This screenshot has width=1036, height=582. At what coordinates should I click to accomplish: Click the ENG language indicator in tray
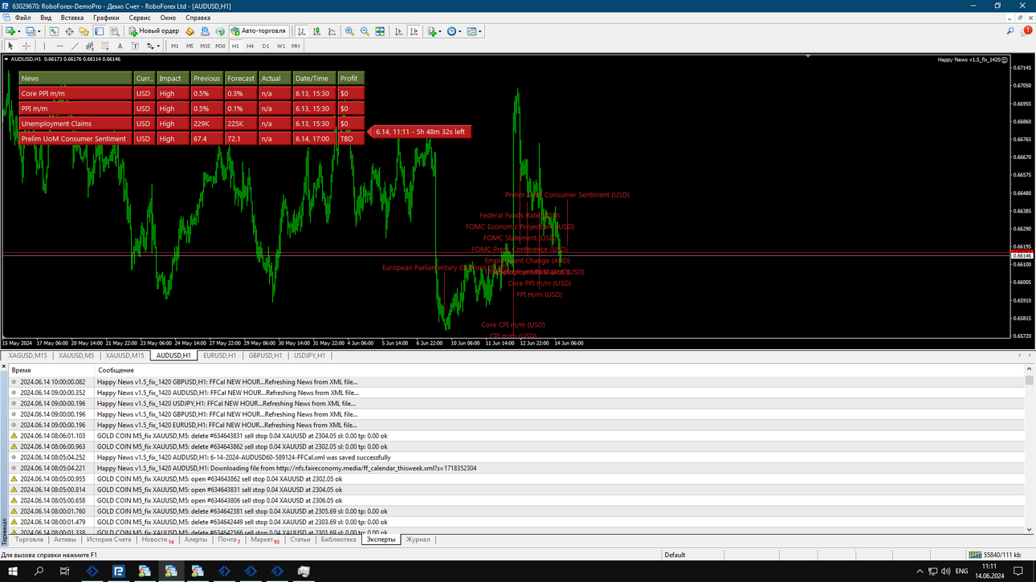(x=961, y=572)
